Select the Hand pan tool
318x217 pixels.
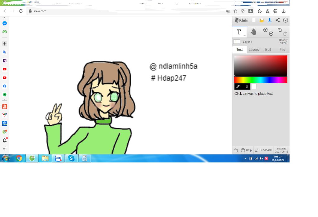click(x=253, y=32)
